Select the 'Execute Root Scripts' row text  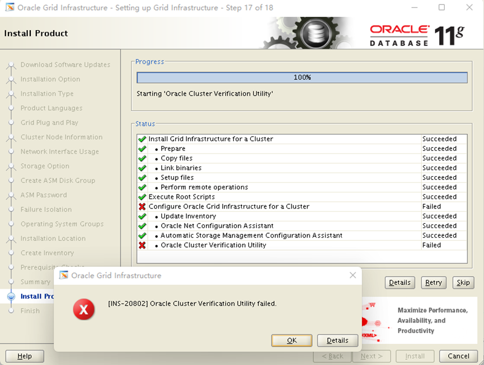(182, 197)
